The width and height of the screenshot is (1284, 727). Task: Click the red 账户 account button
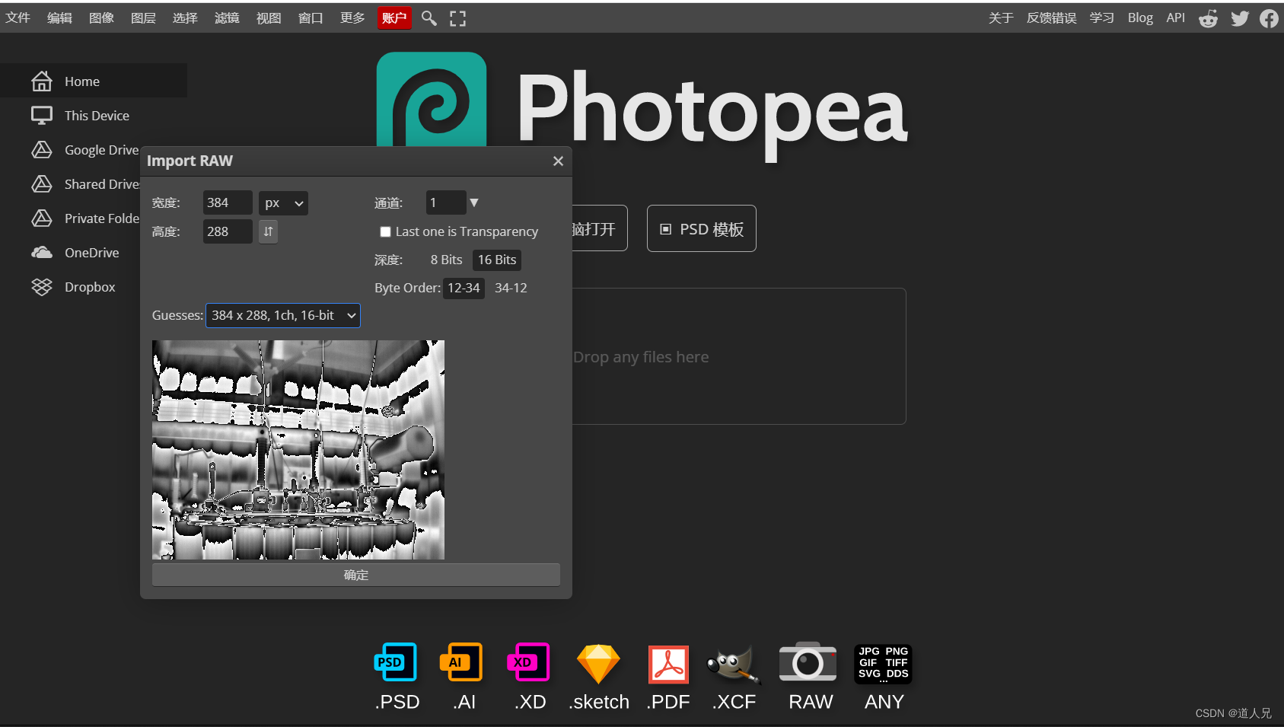(x=394, y=18)
